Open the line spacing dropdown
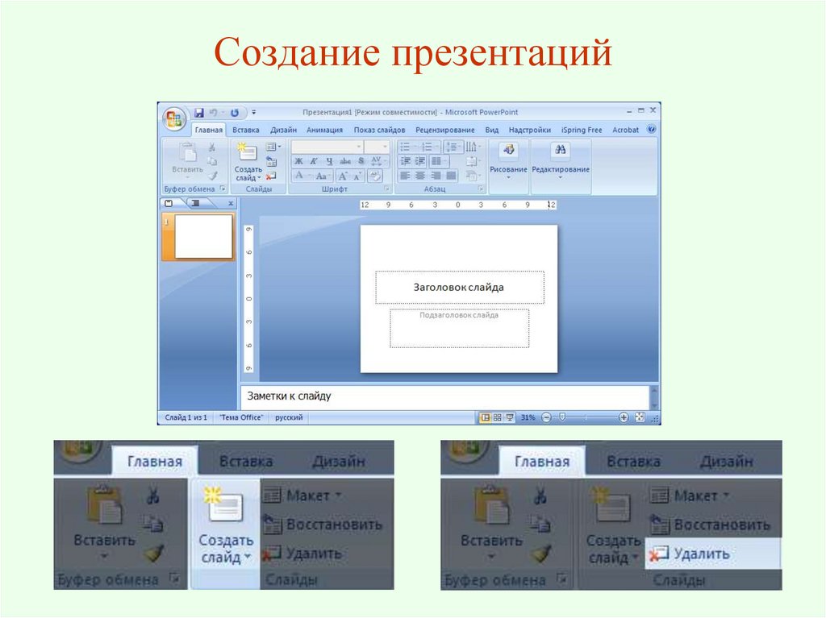Viewport: 826px width, 618px height. point(453,147)
